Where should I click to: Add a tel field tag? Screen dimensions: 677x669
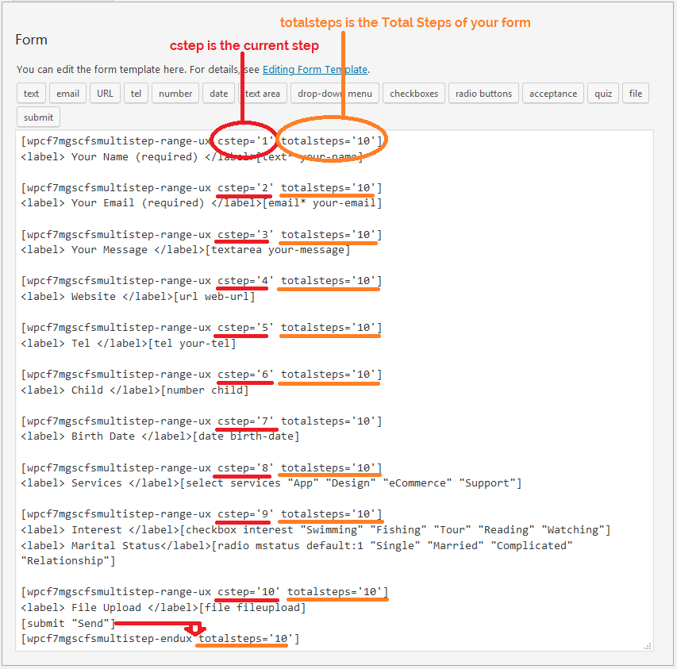point(137,94)
